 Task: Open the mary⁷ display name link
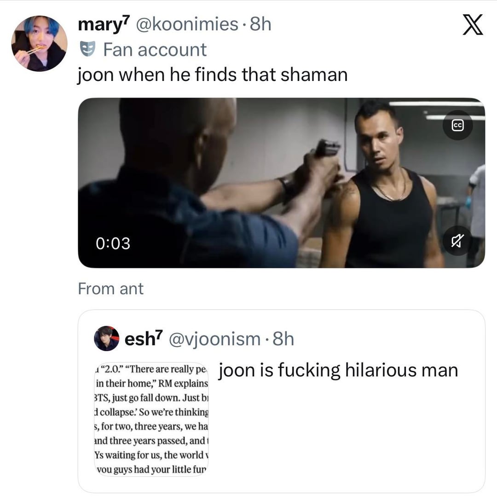click(104, 24)
